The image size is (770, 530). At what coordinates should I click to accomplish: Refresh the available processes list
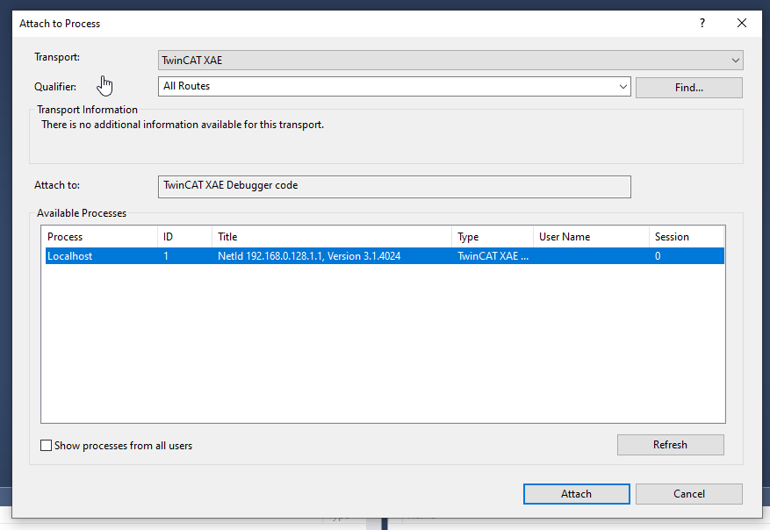(x=670, y=445)
